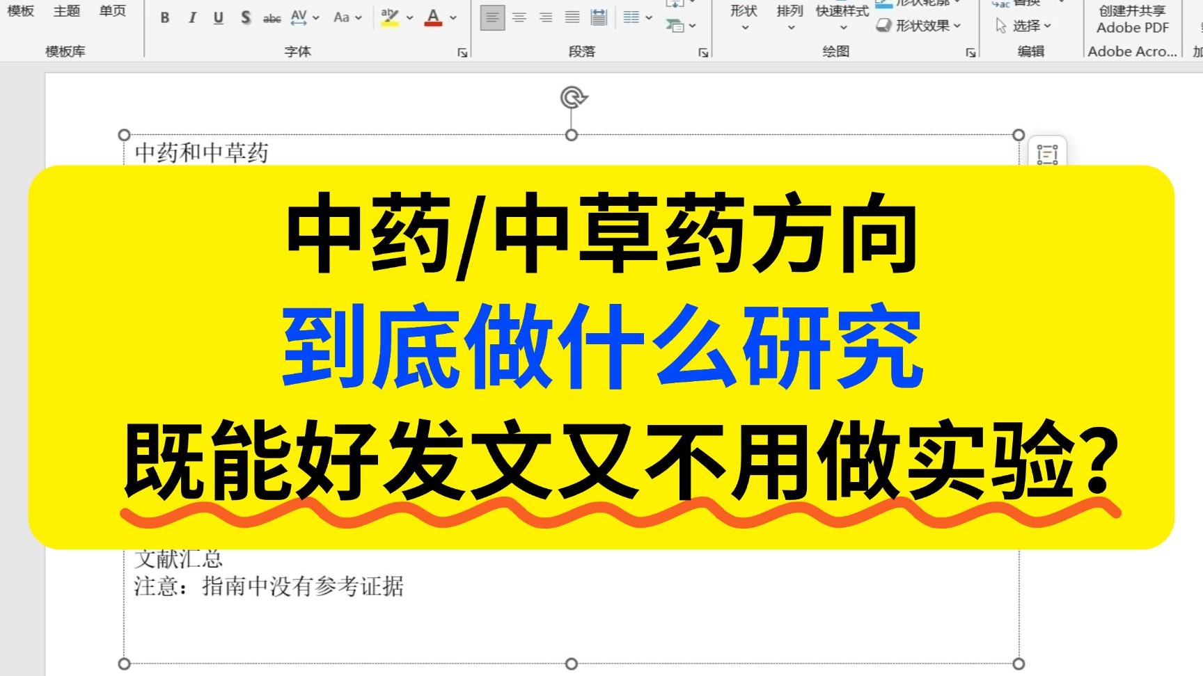Open the 字体 dialog launcher
Viewport: 1203px width, 676px height.
tap(463, 51)
